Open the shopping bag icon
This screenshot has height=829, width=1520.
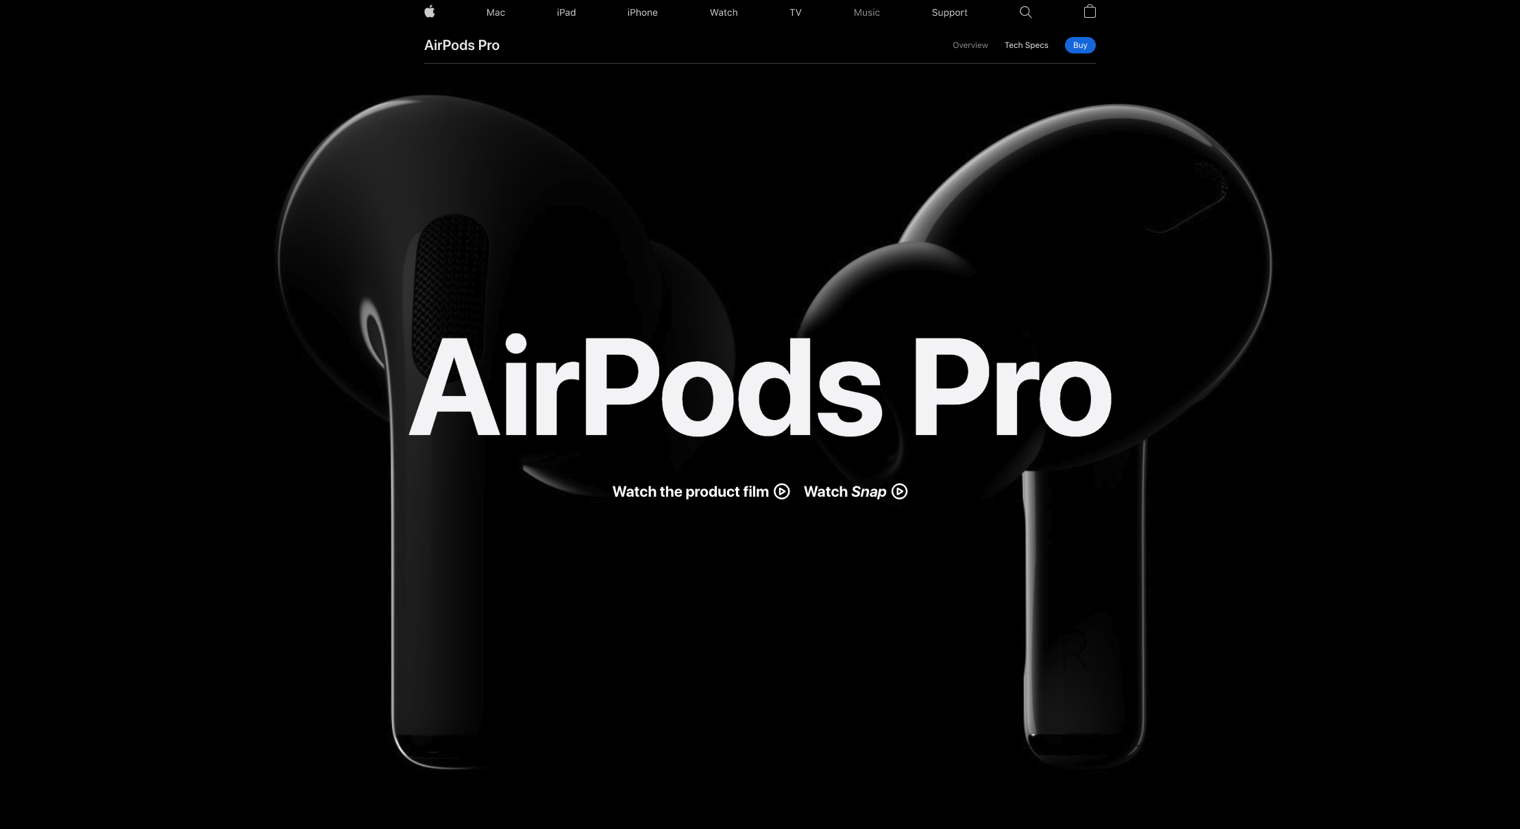(x=1089, y=11)
